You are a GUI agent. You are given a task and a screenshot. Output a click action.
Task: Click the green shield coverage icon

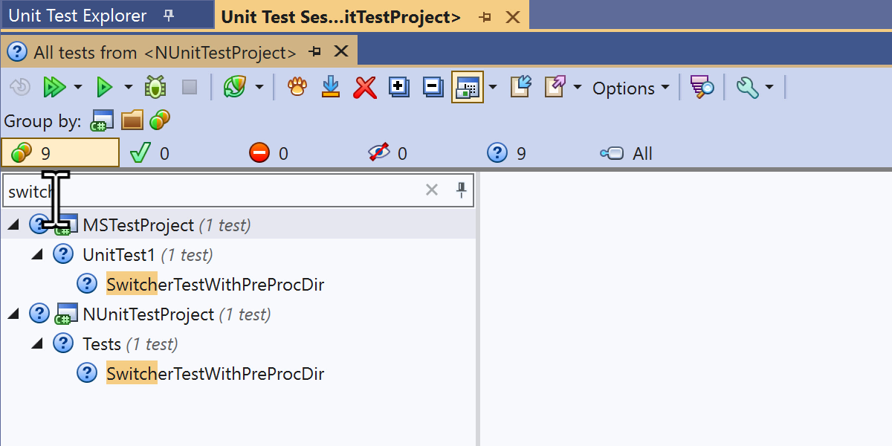click(235, 88)
